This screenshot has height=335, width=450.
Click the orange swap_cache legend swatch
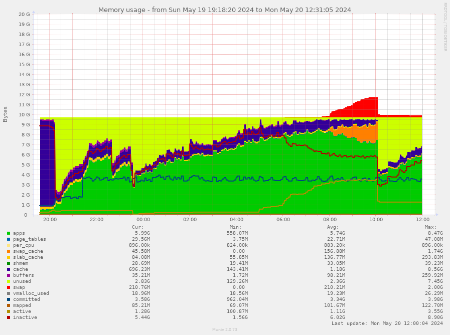pyautogui.click(x=9, y=251)
